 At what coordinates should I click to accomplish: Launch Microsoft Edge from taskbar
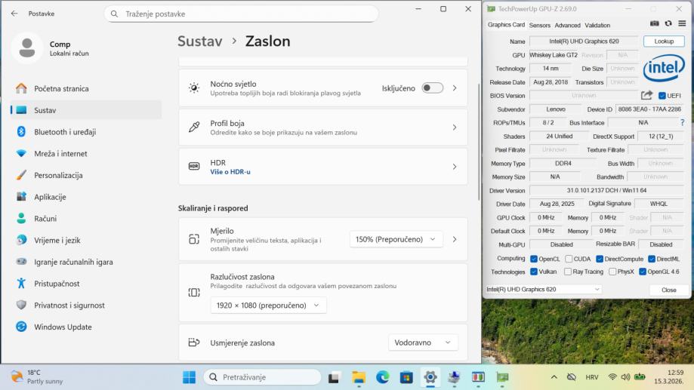point(382,377)
